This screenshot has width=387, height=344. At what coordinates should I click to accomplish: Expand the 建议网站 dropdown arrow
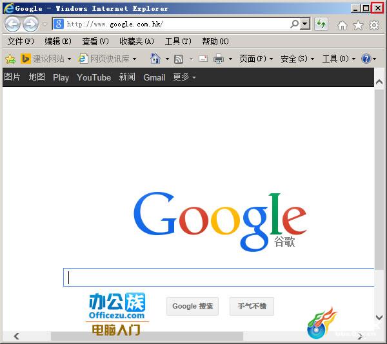pyautogui.click(x=69, y=59)
